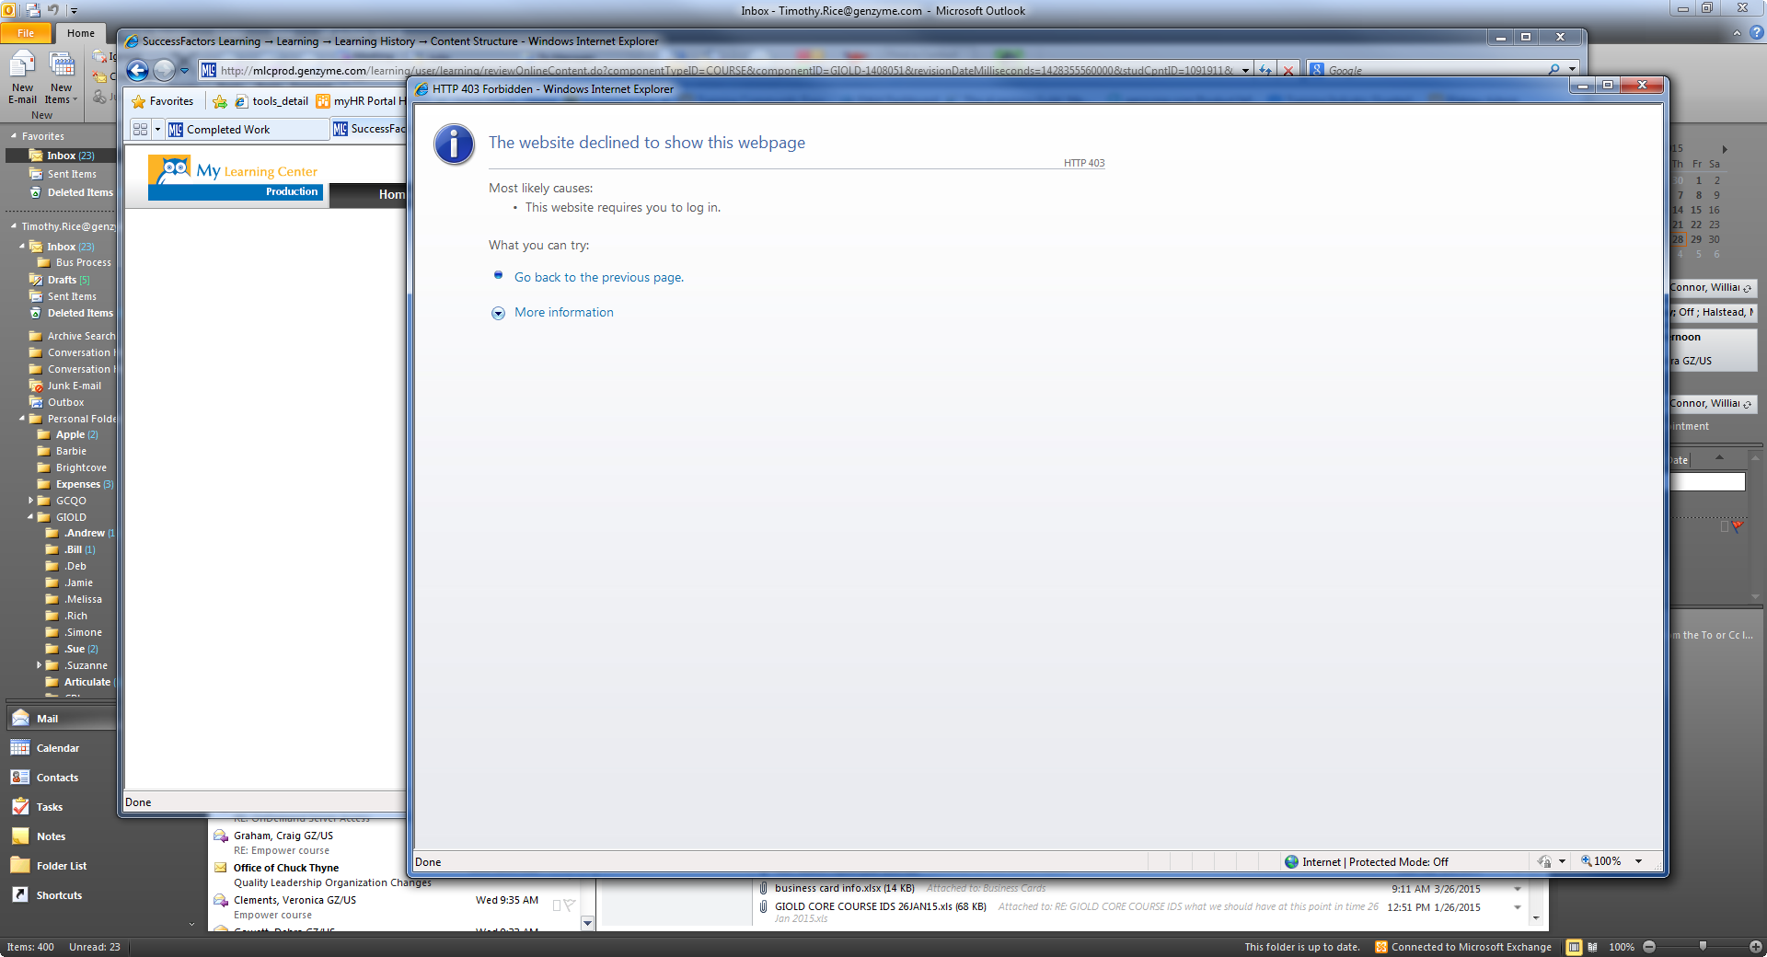Switch to Calendar view

(x=61, y=748)
